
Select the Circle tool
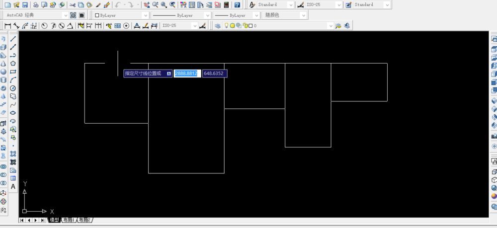(13, 88)
